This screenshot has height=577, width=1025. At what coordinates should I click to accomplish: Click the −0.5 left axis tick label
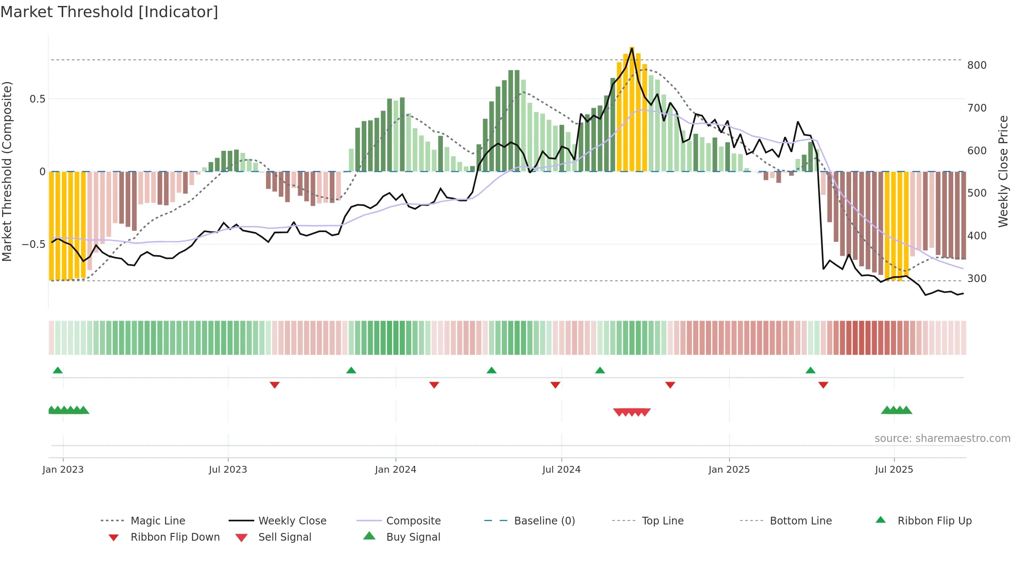[x=34, y=244]
